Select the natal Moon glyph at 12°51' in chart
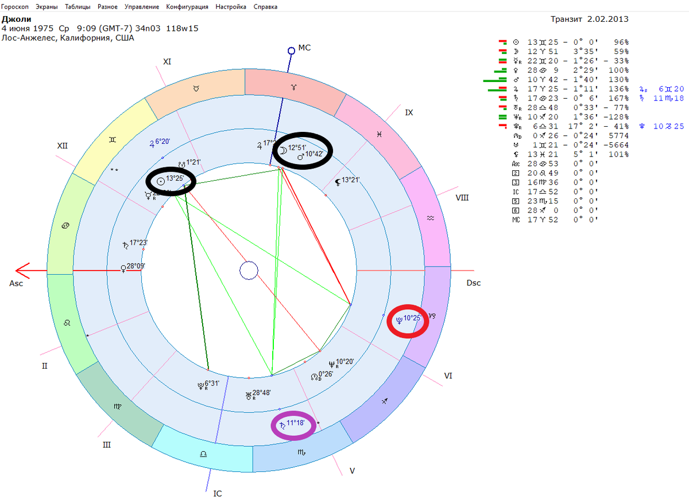689x500 pixels. (283, 151)
